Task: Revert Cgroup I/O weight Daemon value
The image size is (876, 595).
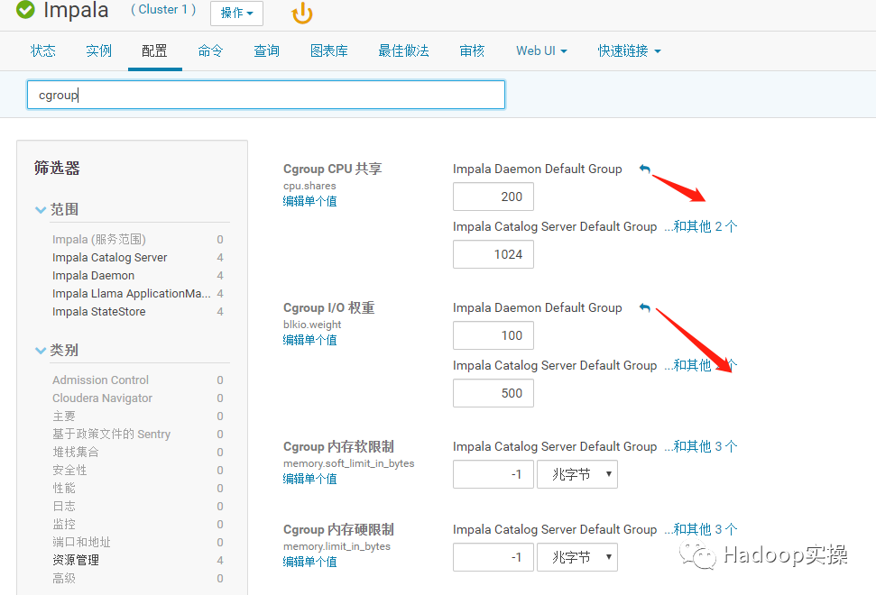Action: tap(645, 307)
